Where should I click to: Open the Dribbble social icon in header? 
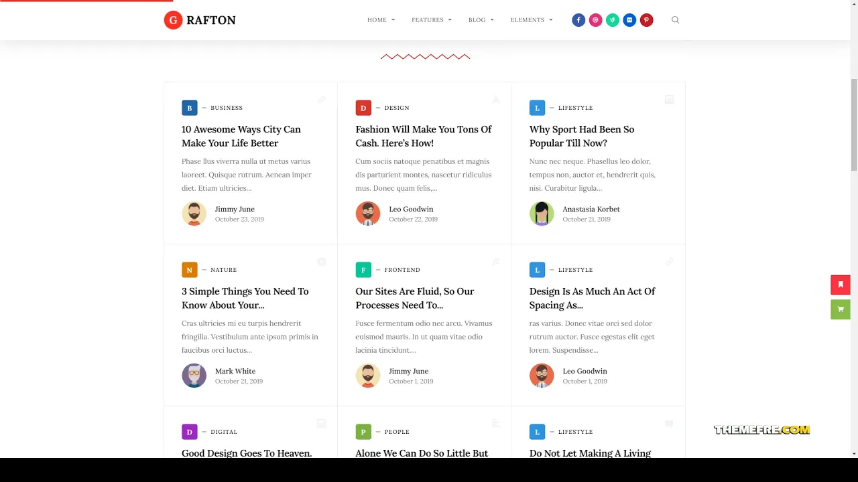(x=595, y=20)
